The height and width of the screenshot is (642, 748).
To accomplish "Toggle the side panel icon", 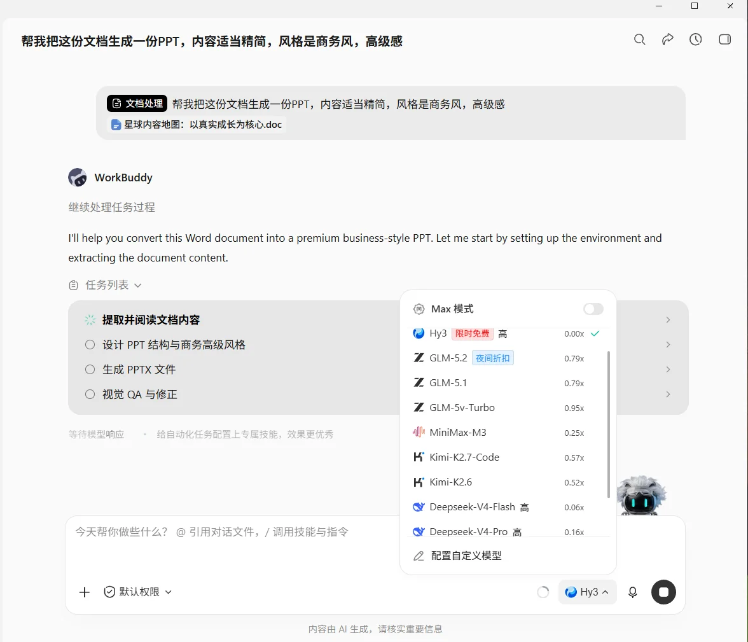I will [724, 39].
